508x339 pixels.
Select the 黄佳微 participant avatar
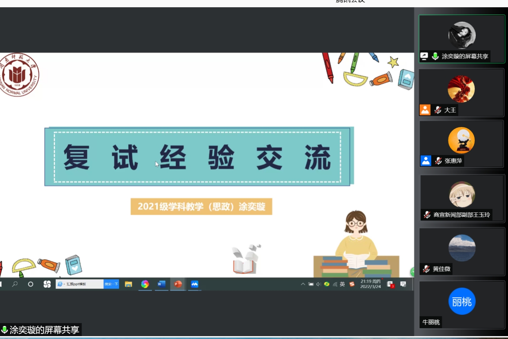(462, 248)
